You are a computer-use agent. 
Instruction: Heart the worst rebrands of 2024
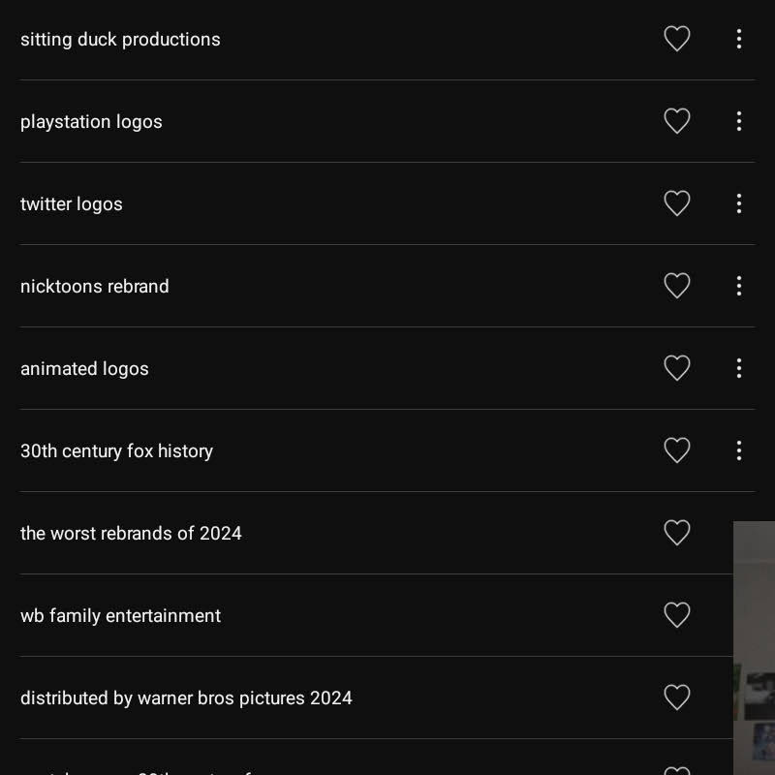coord(676,533)
